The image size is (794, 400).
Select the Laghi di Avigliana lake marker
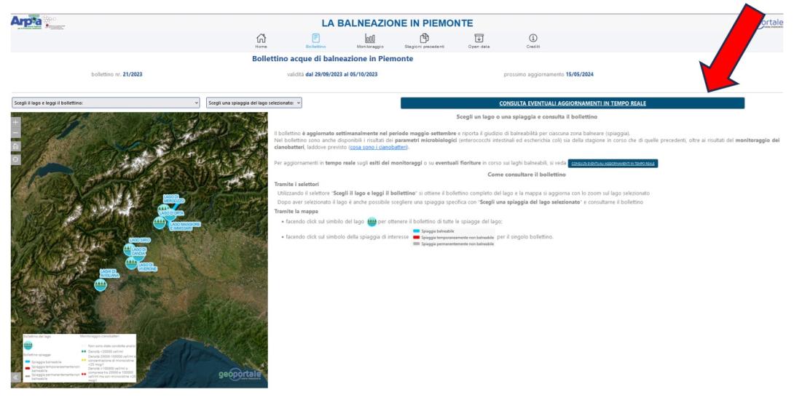click(101, 284)
